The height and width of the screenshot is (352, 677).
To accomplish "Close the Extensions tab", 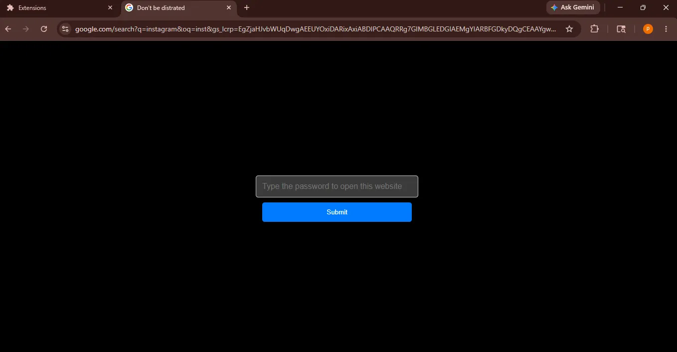I will 110,7.
